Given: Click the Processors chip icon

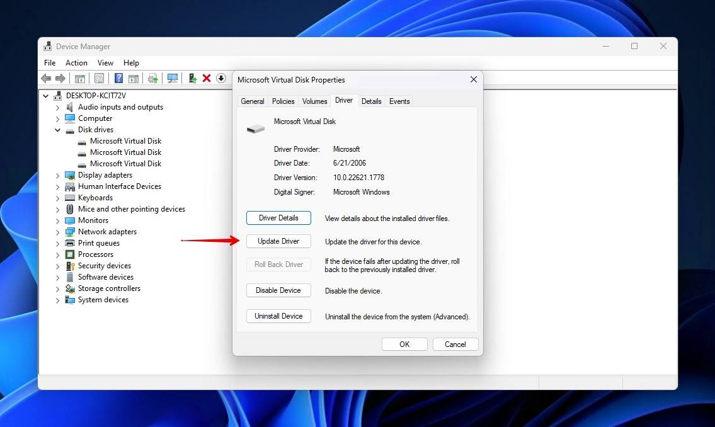Looking at the screenshot, I should 70,254.
